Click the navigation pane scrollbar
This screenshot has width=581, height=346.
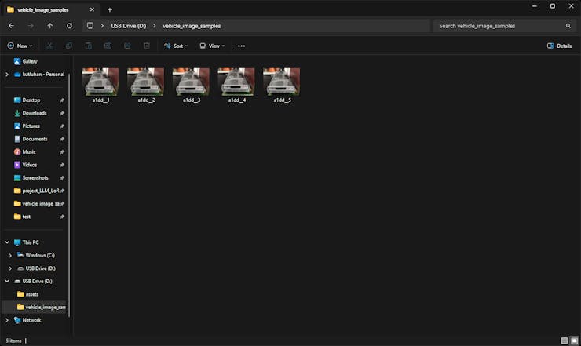68,195
